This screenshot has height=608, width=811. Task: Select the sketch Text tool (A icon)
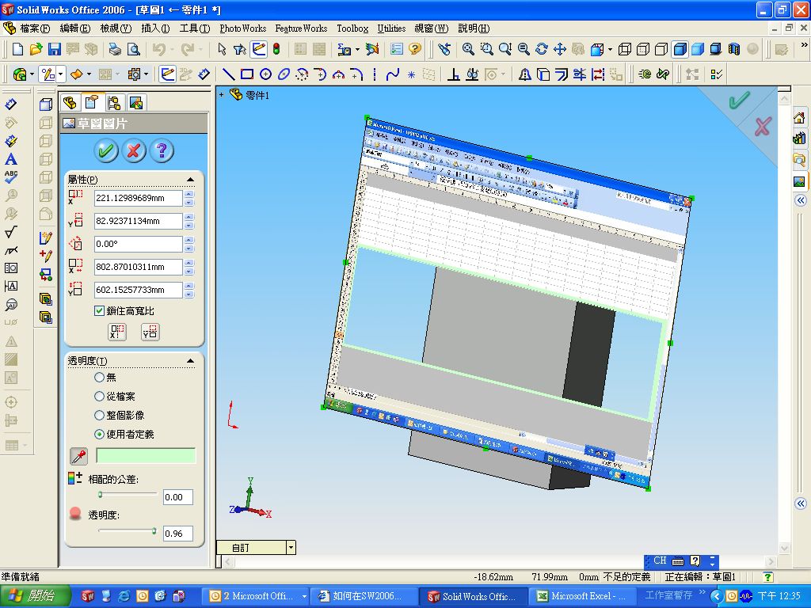[11, 159]
